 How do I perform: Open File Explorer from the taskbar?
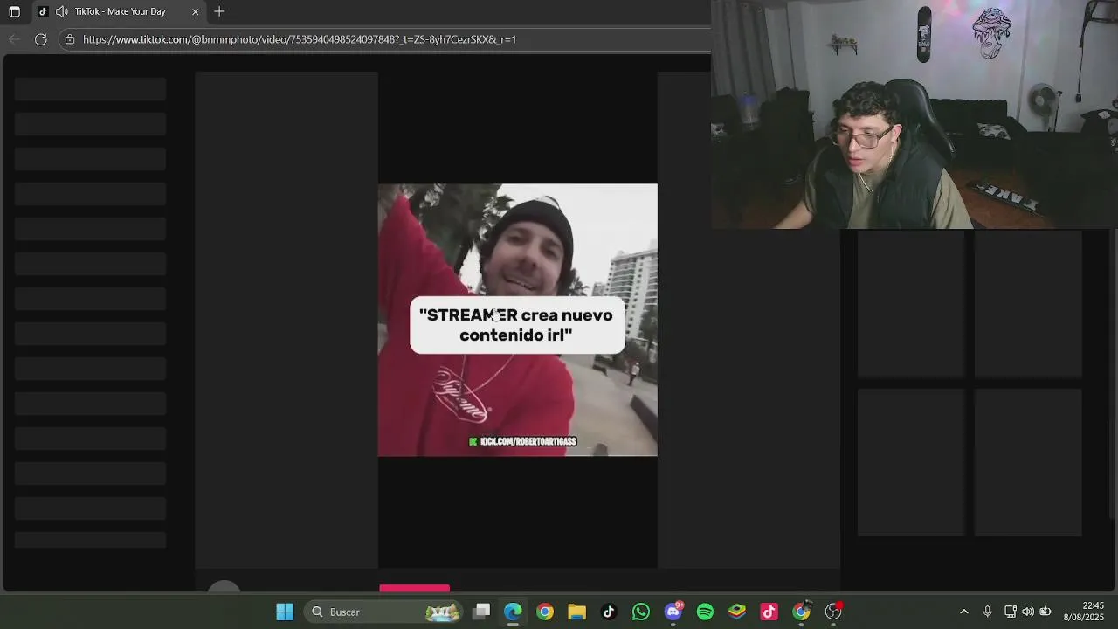click(576, 612)
